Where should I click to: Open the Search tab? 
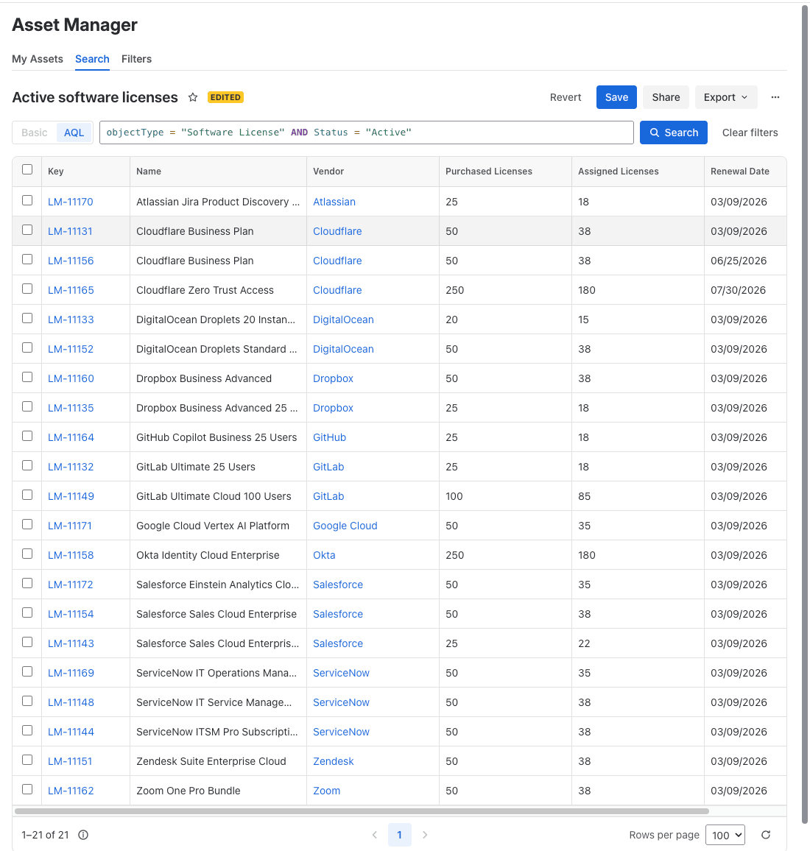92,59
